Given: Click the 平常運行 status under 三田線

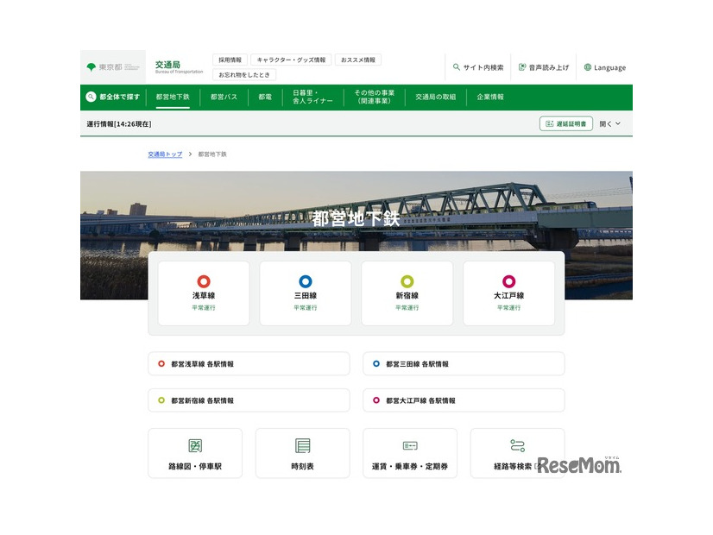Looking at the screenshot, I should [305, 308].
